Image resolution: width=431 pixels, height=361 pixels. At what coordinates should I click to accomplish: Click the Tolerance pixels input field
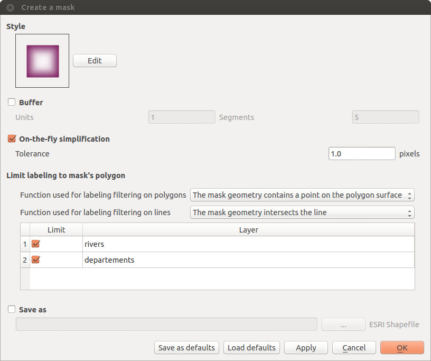[x=362, y=153]
